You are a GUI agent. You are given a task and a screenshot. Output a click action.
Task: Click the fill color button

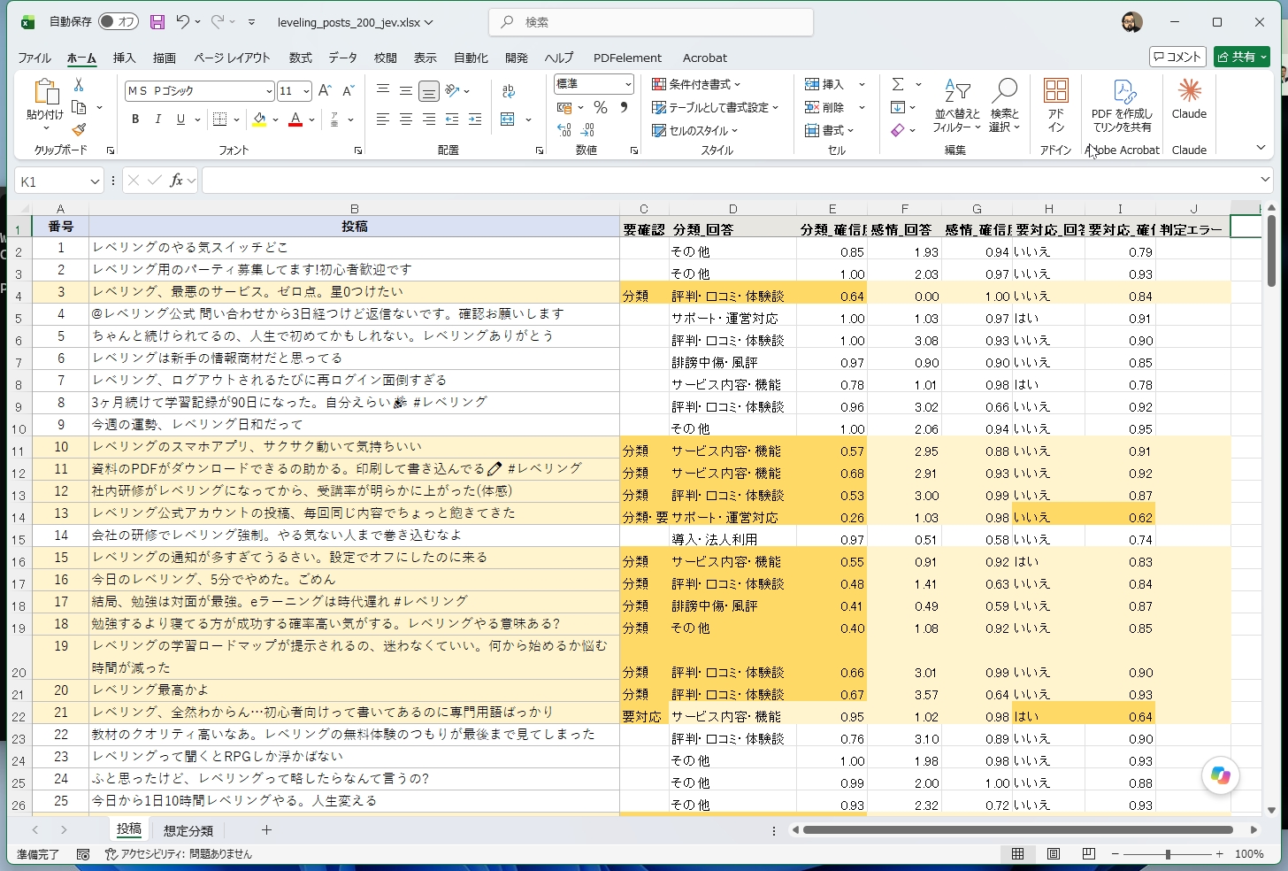259,119
